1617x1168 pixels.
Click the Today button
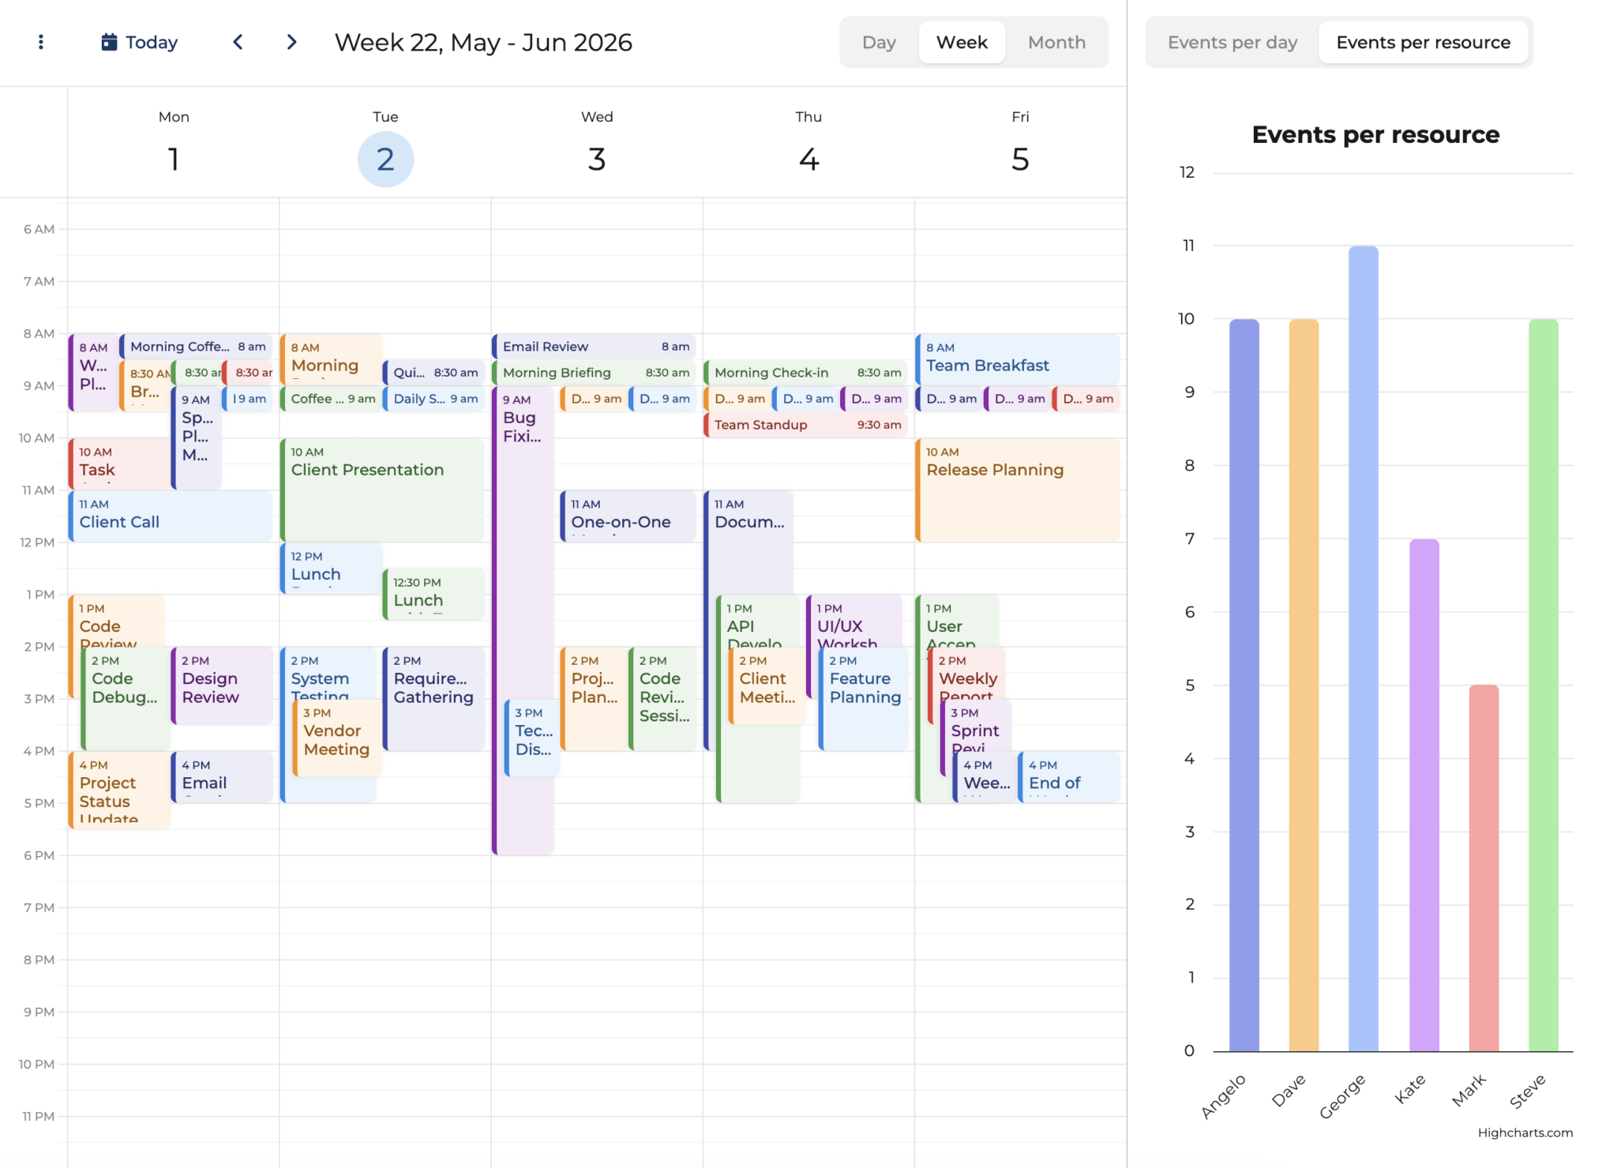[151, 42]
